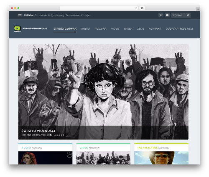Open the KONTAKT menu item
The height and width of the screenshot is (177, 209).
tap(155, 29)
